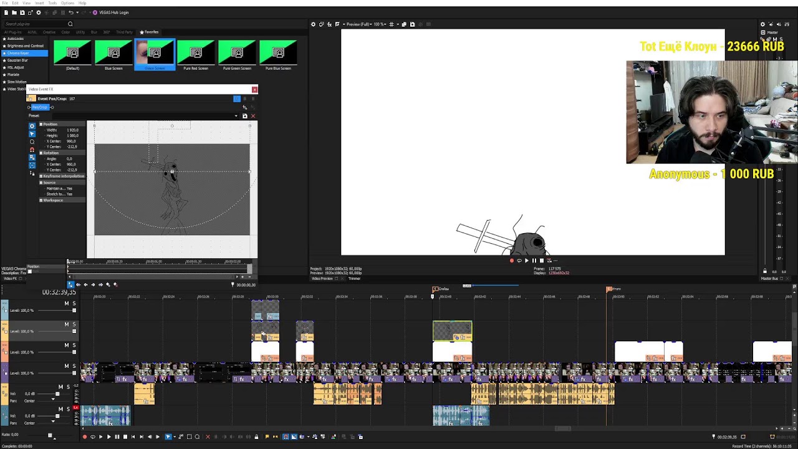Click first audio track Vol slider handle
798x449 pixels.
(x=57, y=393)
